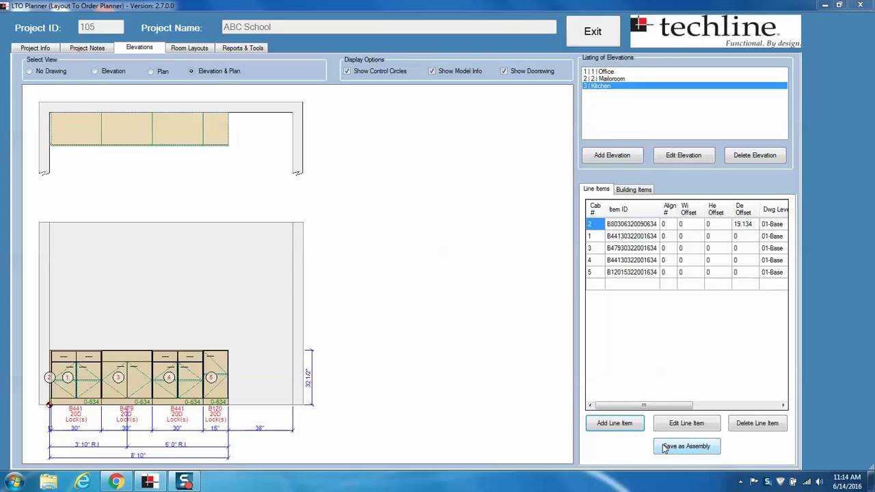Show hidden system tray icons
Screen dimensions: 875x492
click(x=742, y=482)
